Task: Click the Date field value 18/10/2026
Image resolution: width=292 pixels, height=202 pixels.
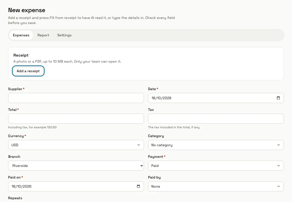Action: [161, 98]
